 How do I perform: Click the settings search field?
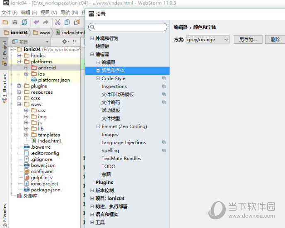(x=128, y=27)
